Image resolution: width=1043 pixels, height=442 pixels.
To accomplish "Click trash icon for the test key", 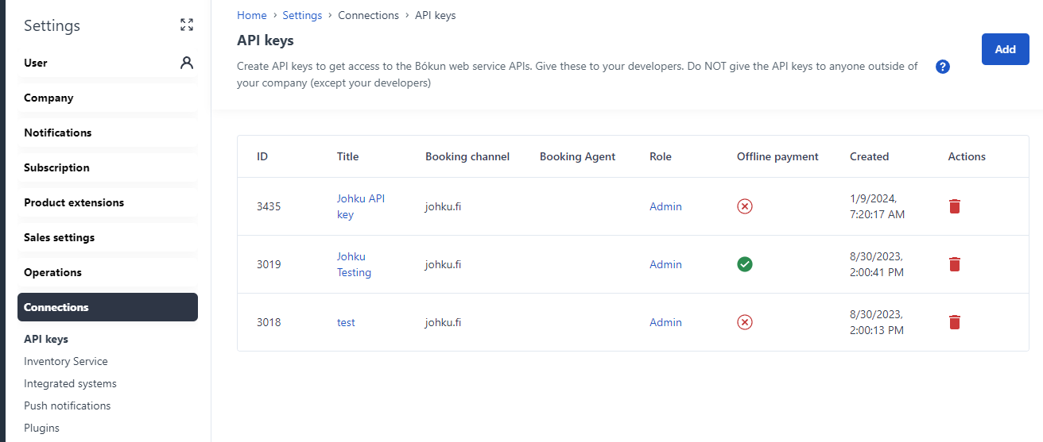I will pos(955,322).
